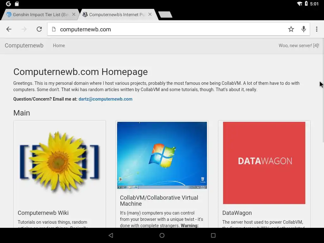
Task: Click the Genshin tab's favicon
Action: click(x=9, y=15)
